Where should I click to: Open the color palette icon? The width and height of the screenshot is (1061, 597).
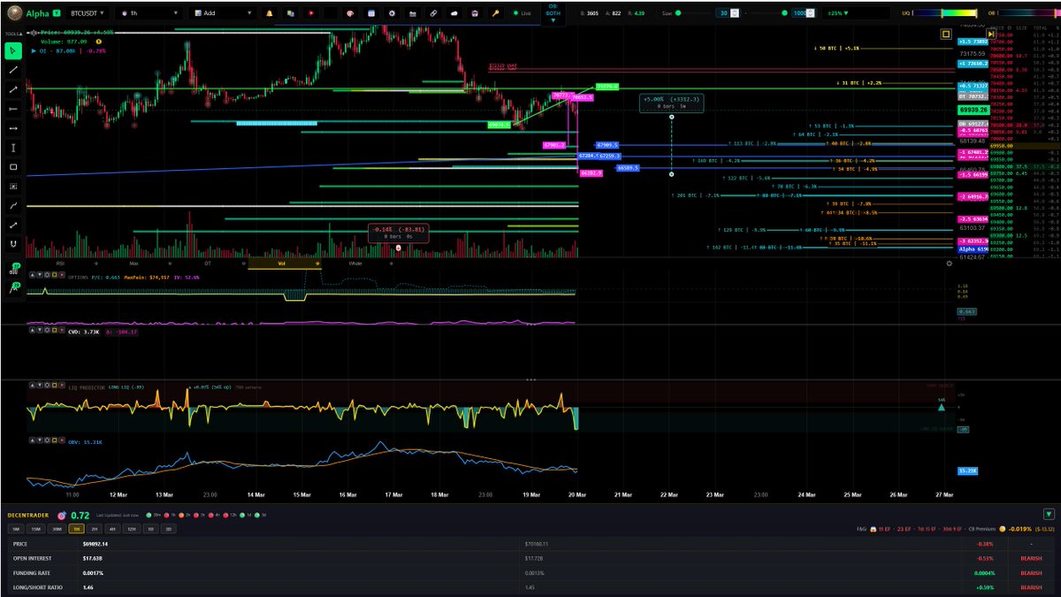click(351, 13)
